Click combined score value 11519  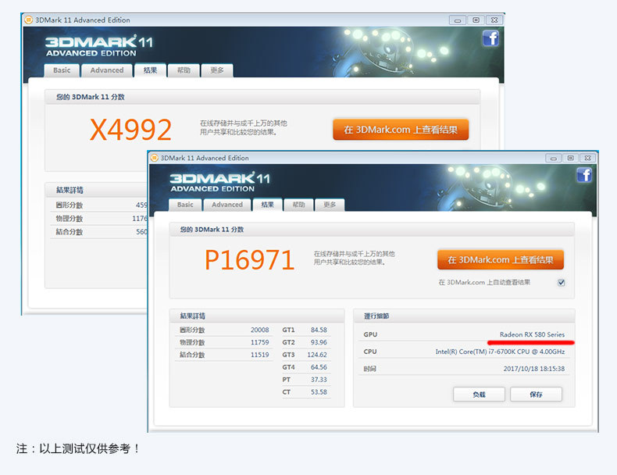[260, 355]
